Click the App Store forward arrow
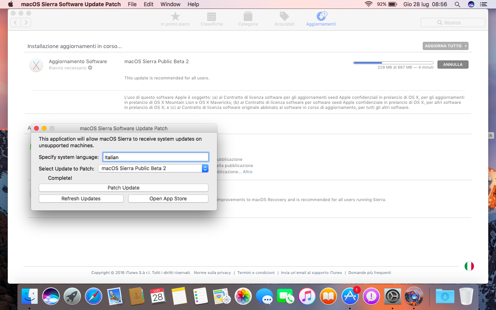Viewport: 496px width, 310px height. [26, 22]
